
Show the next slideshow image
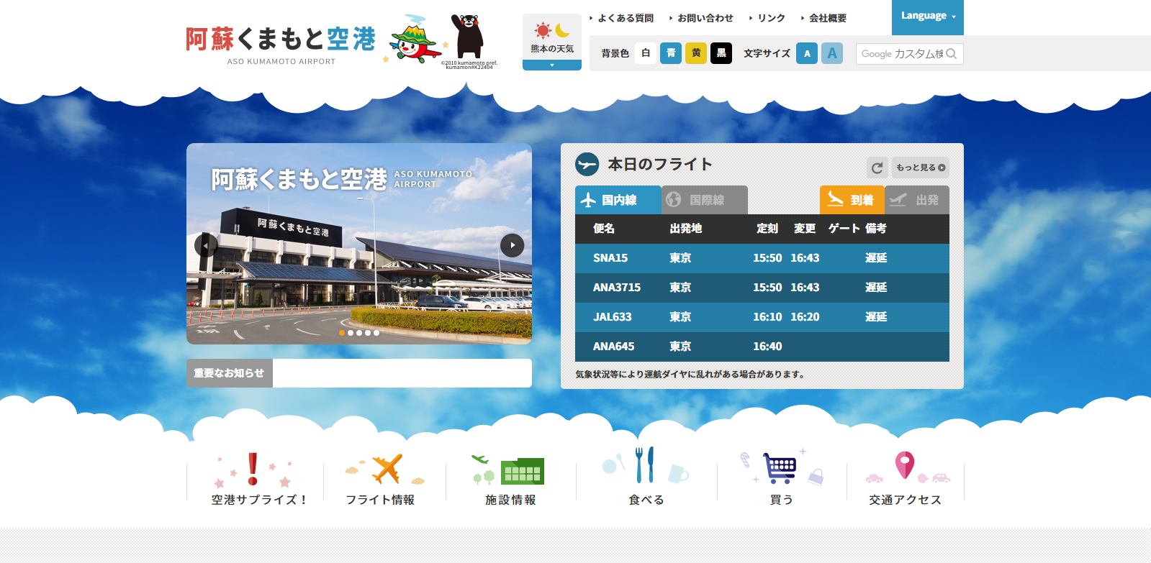pyautogui.click(x=512, y=245)
